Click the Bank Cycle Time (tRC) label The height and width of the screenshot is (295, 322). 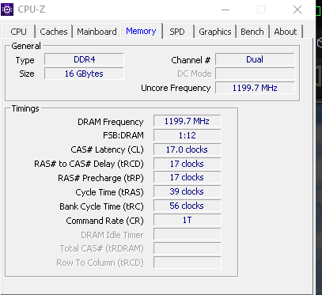coord(101,206)
